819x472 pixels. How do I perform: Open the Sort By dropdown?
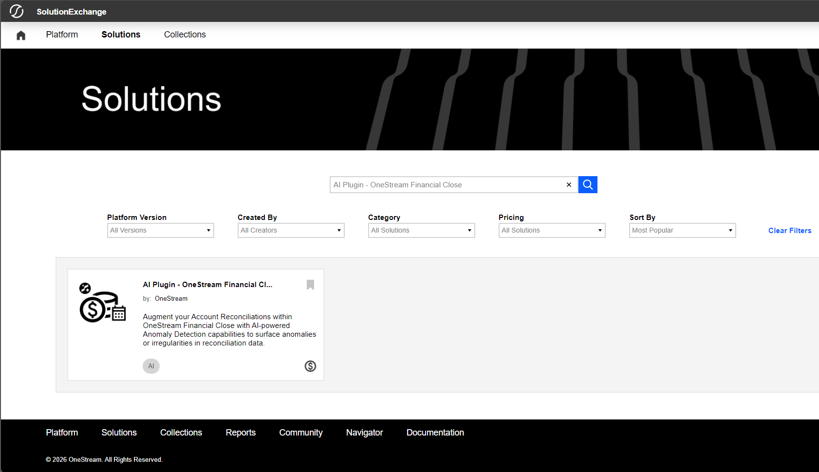click(683, 230)
